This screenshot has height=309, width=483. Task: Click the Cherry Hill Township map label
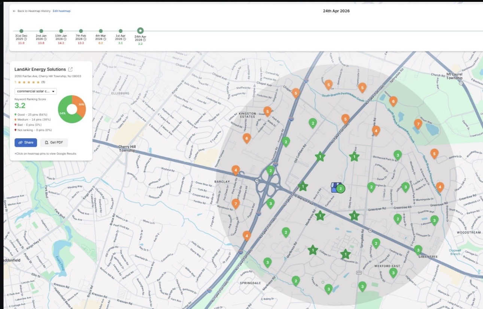coord(127,149)
